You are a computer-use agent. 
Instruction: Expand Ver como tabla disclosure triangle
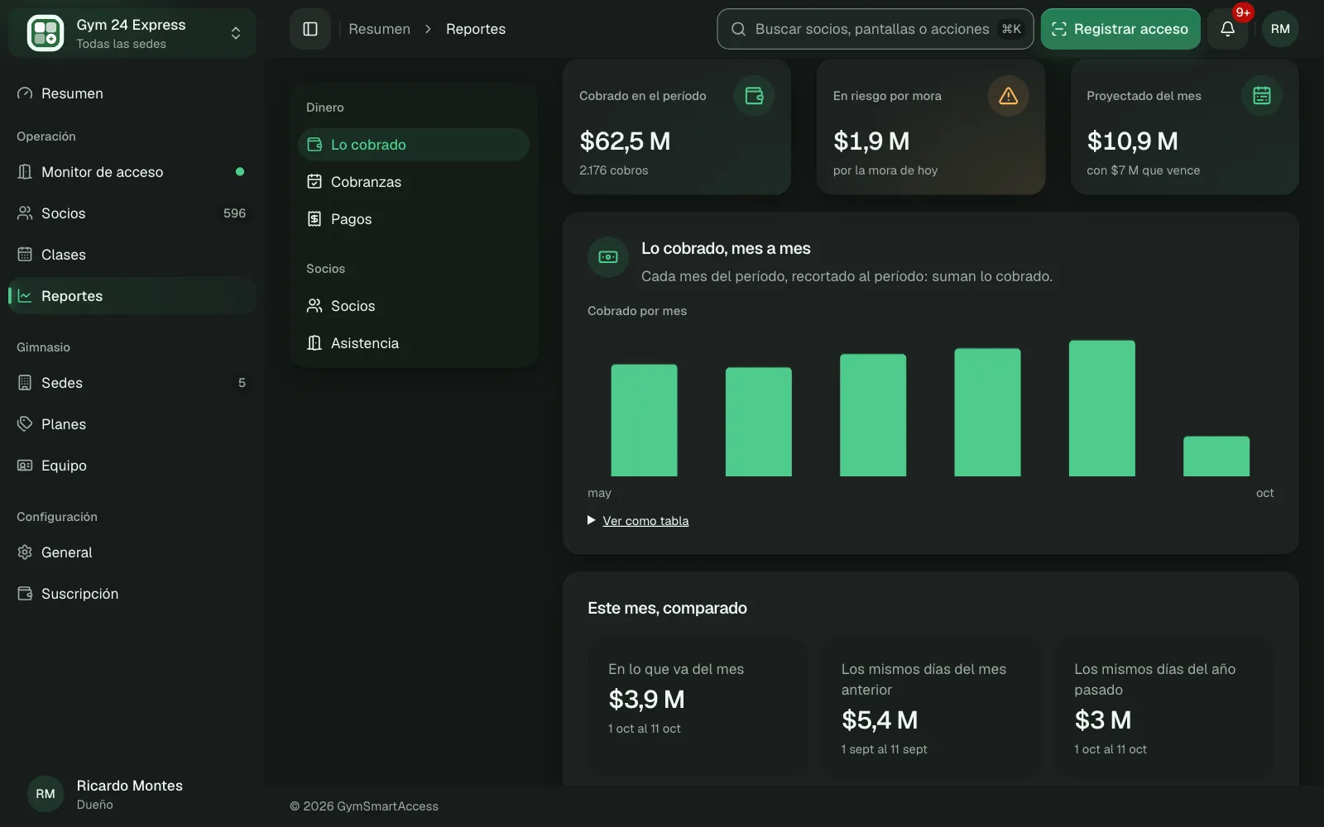pos(592,520)
